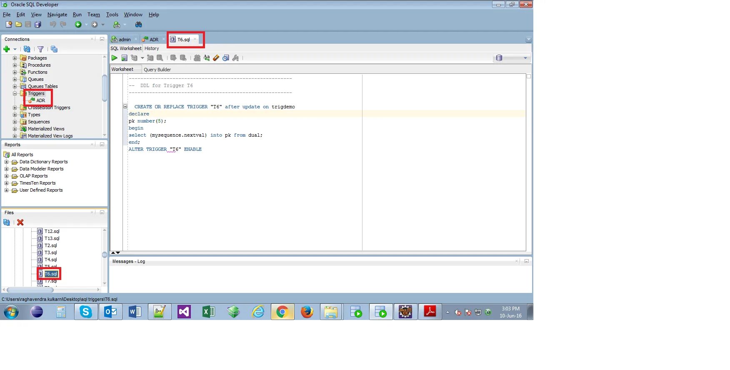
Task: Click the To Upper/Lower/InitCap icon
Action: [x=207, y=58]
